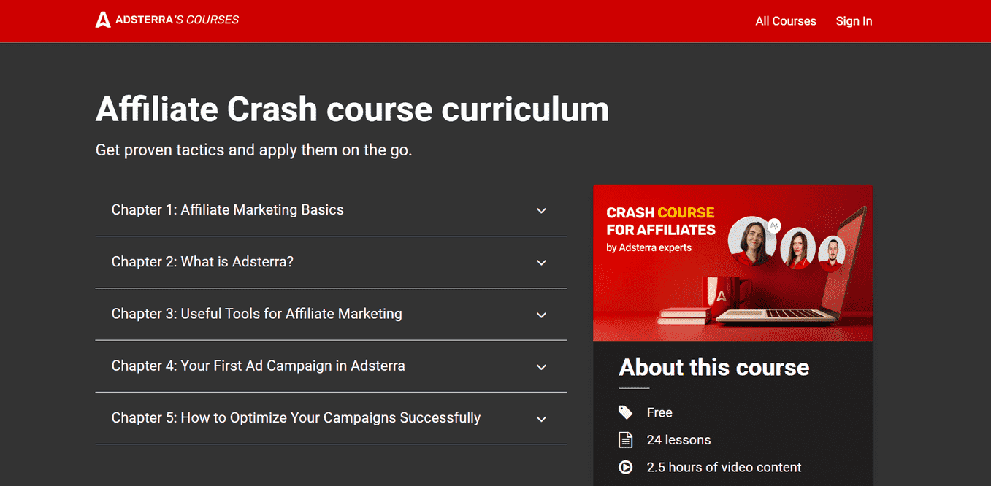Open the Chapter 3: Useful Tools chevron
991x486 pixels.
541,315
